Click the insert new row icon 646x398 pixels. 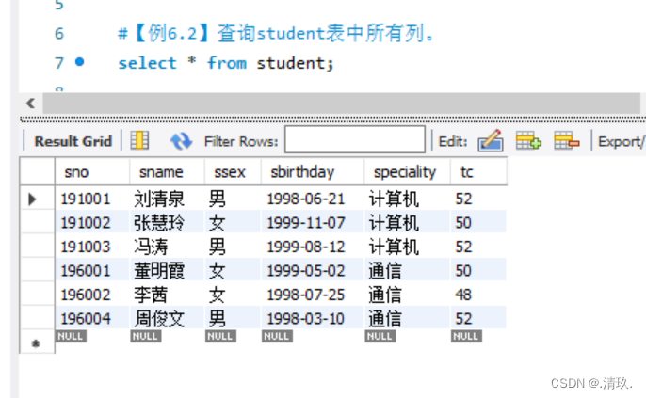(528, 140)
